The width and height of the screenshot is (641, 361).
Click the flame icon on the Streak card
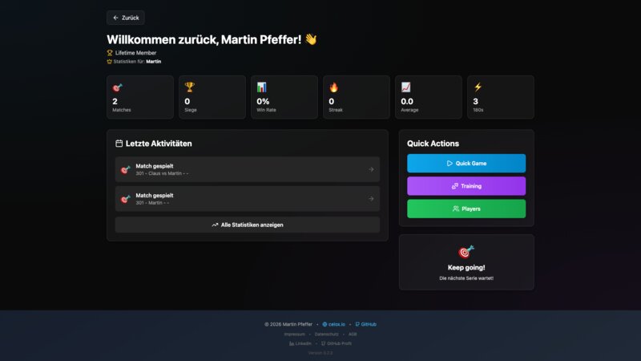click(x=333, y=87)
